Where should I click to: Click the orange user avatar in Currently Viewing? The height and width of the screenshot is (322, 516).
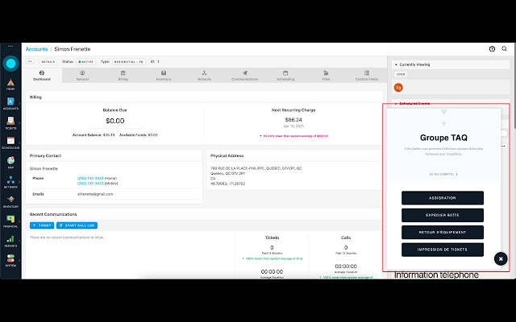click(x=398, y=88)
